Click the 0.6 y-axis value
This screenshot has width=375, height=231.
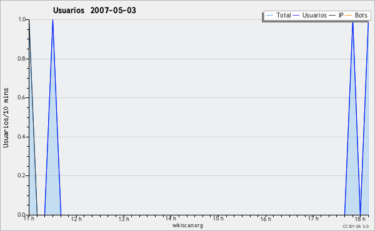pyautogui.click(x=21, y=97)
